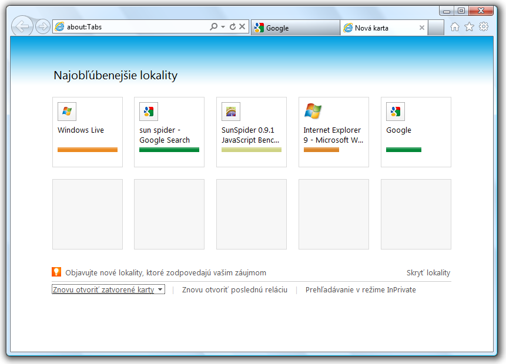Viewport: 506px width, 364px height.
Task: Click the Windows Live tile icon
Action: tap(67, 112)
